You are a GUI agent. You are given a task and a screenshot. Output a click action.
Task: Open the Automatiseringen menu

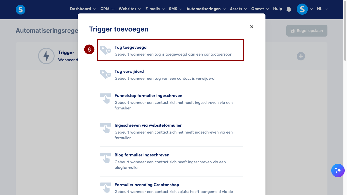[x=206, y=9]
